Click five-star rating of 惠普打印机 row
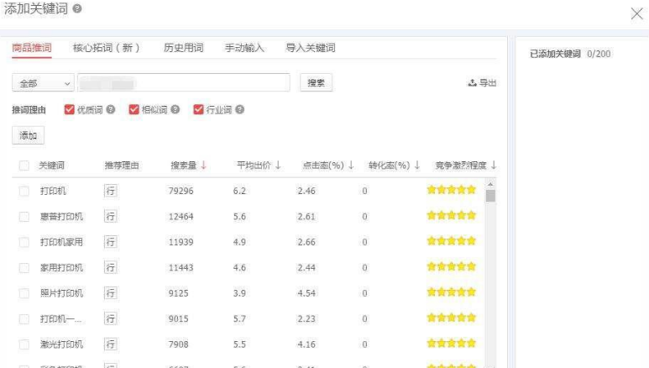Screen dimensions: 649x368 pyautogui.click(x=451, y=216)
